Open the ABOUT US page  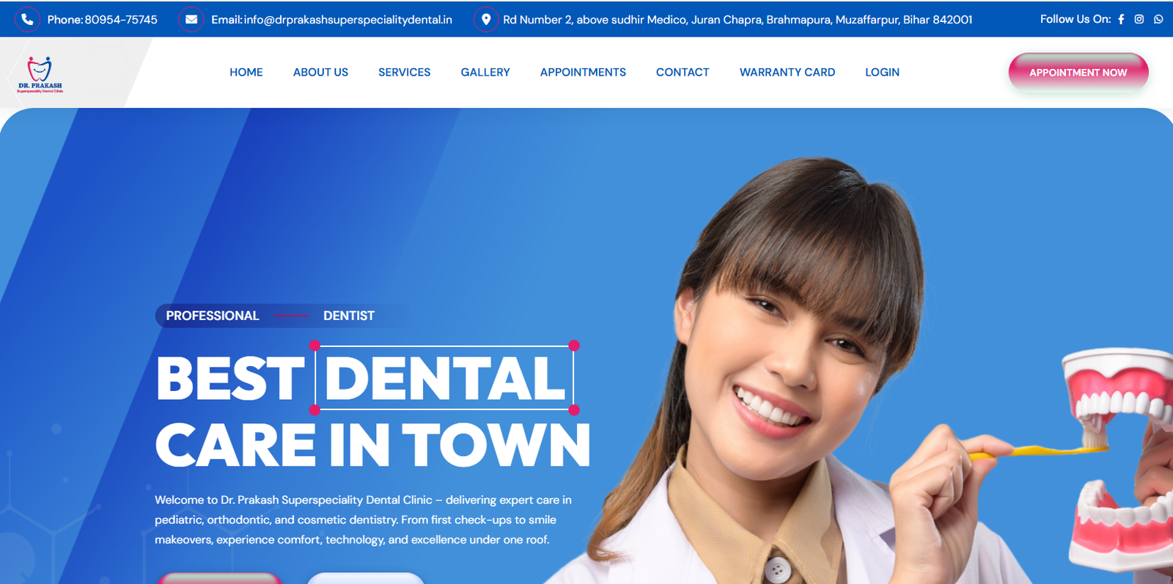click(320, 72)
